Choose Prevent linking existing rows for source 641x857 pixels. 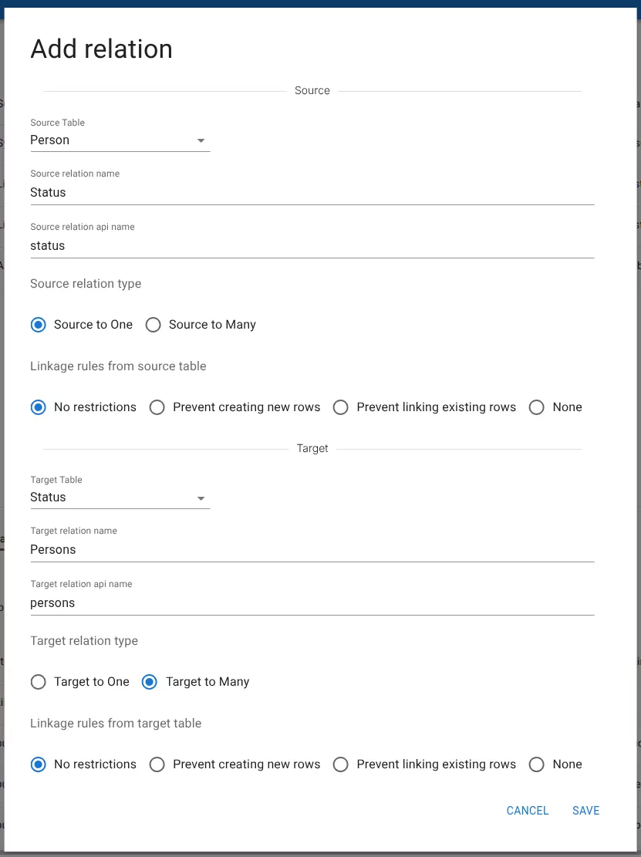point(341,407)
